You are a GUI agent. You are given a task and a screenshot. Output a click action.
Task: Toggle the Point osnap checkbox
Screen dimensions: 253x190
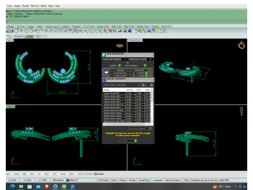[x=13, y=174]
